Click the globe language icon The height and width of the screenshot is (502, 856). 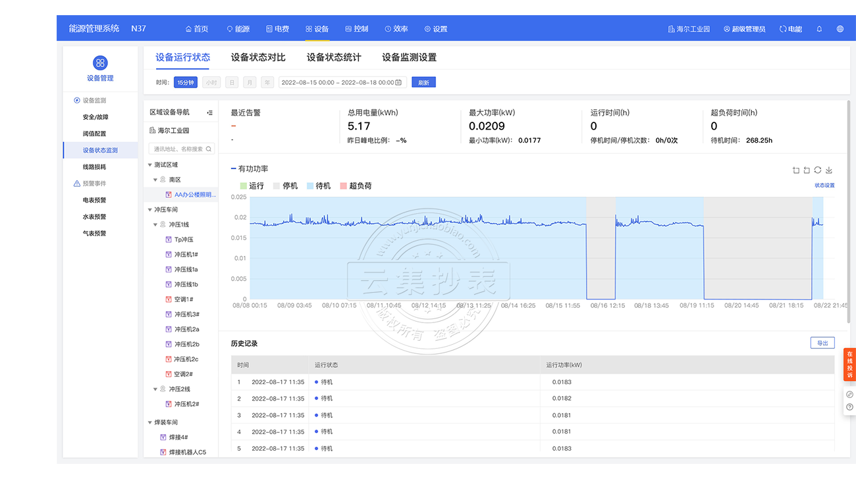[840, 29]
